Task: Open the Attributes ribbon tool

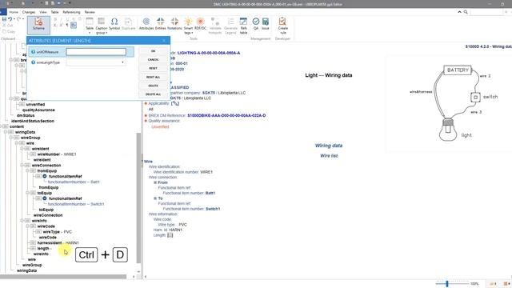Action: click(146, 24)
